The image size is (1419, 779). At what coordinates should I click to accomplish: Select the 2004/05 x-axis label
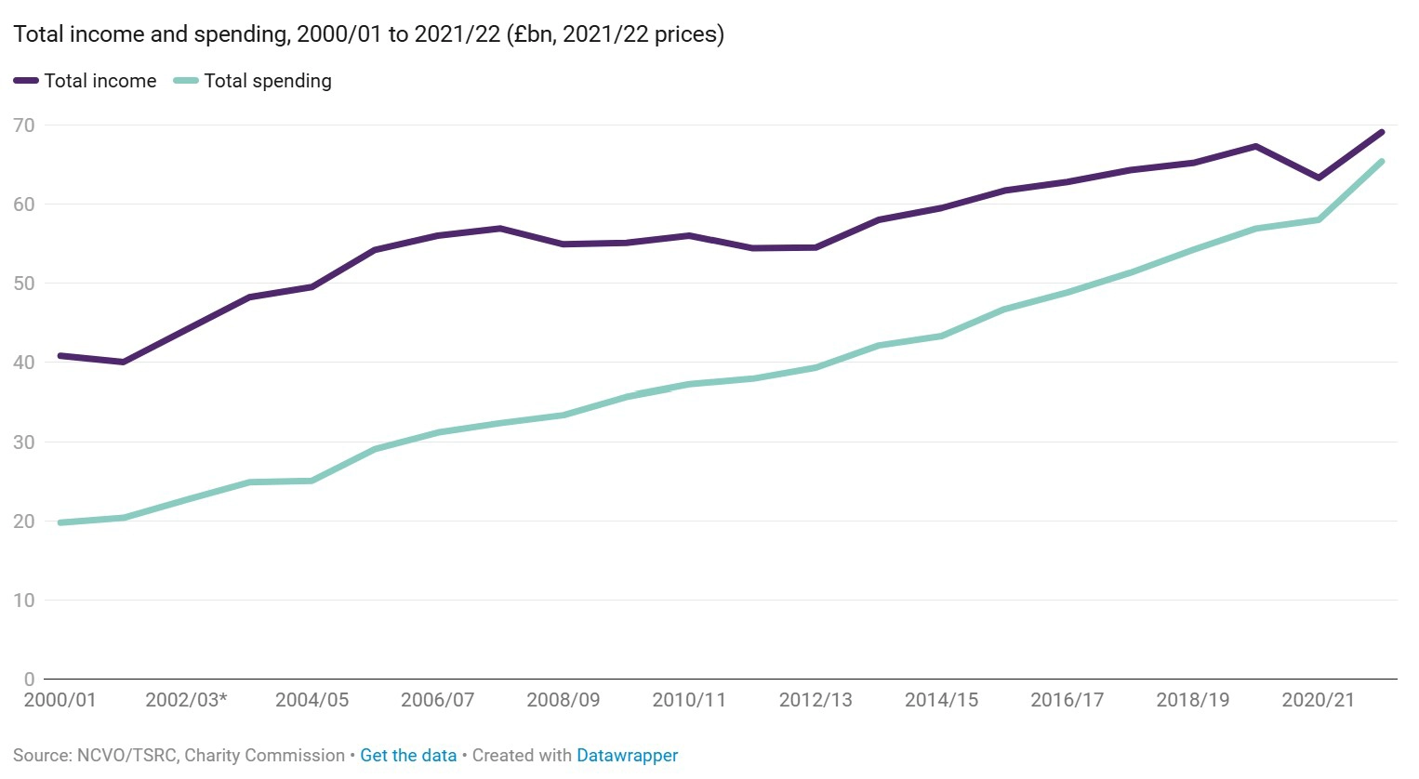[312, 700]
